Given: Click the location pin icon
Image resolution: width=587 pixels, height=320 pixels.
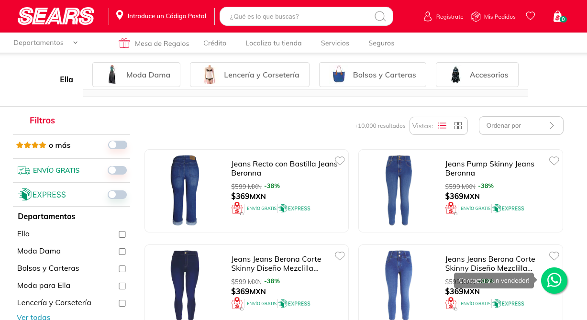Looking at the screenshot, I should (x=120, y=16).
